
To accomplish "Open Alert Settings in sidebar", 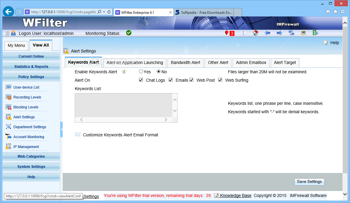I will click(24, 117).
